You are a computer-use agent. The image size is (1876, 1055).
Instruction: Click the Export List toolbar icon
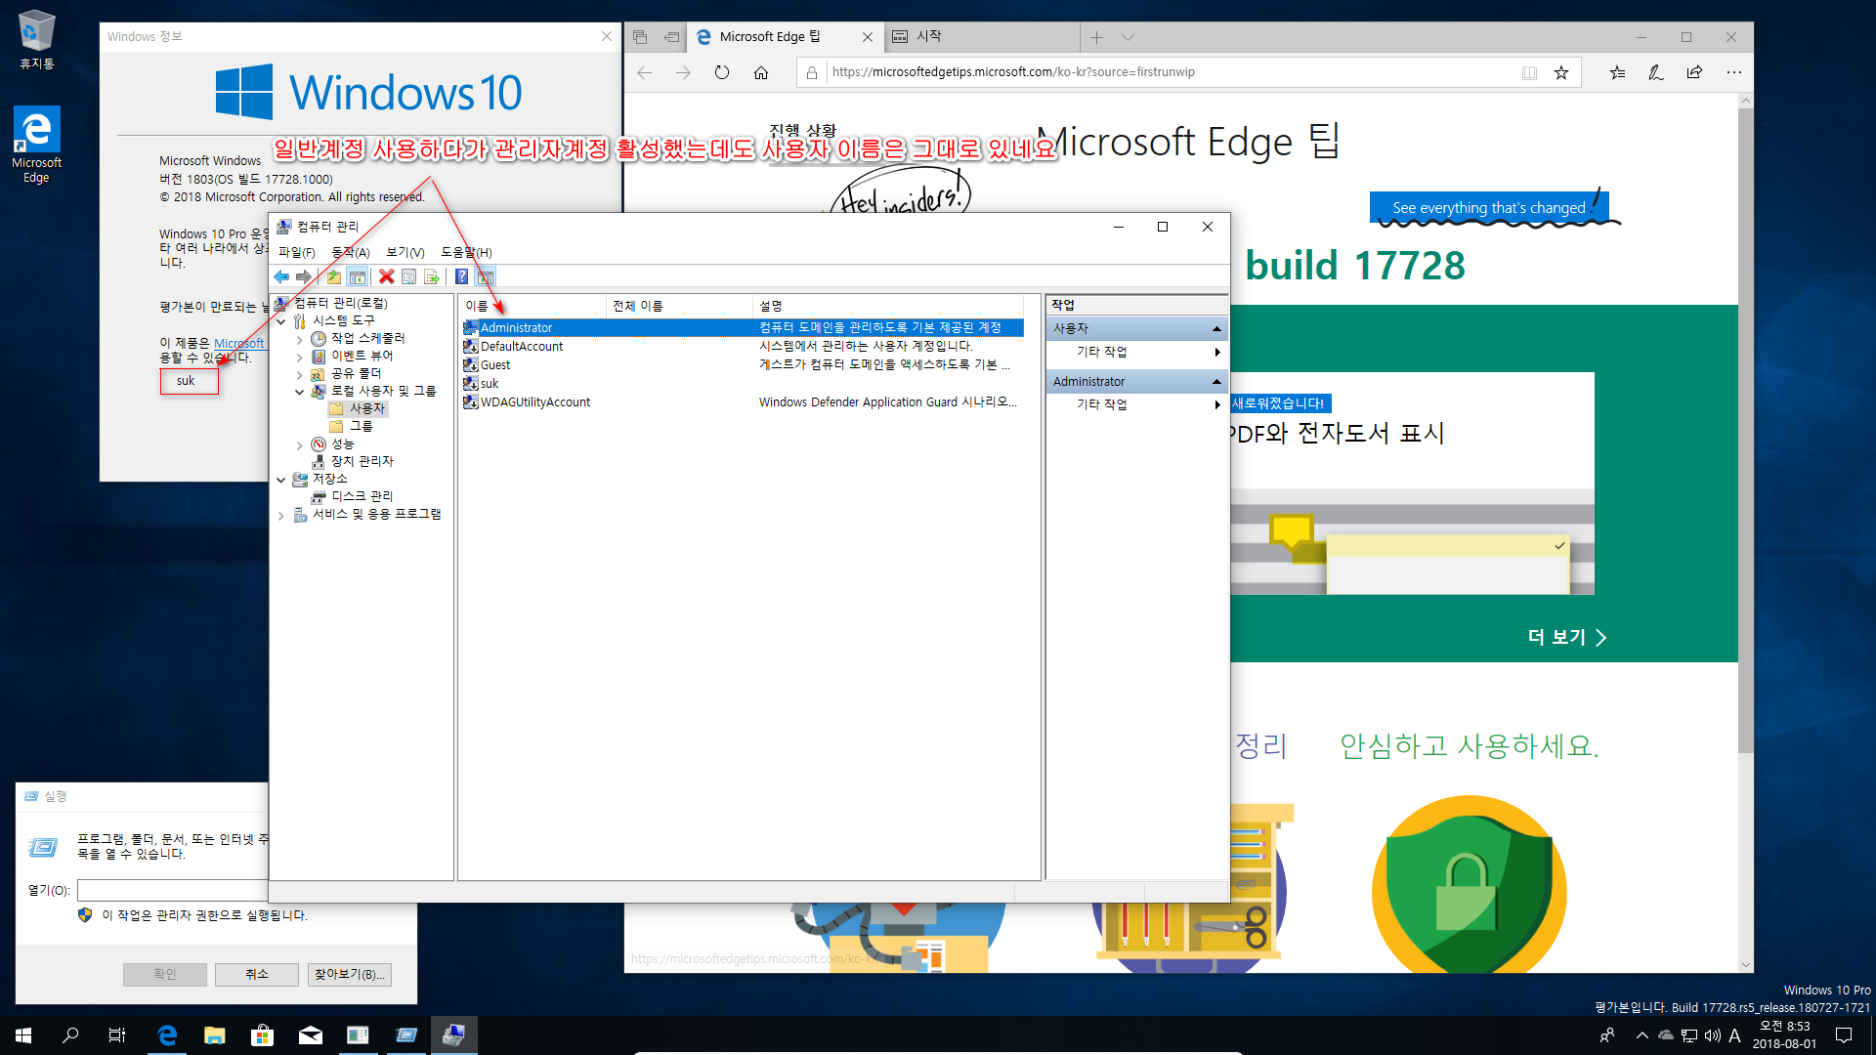point(432,277)
